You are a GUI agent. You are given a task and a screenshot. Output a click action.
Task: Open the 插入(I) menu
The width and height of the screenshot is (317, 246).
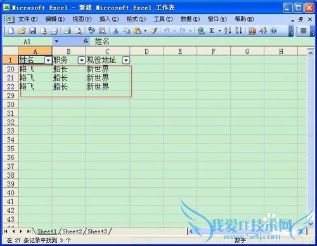[x=109, y=19]
